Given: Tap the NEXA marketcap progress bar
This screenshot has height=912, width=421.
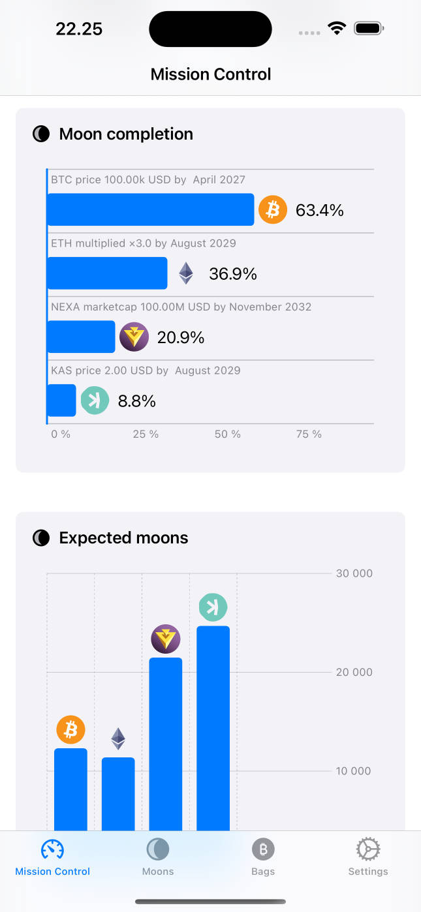Looking at the screenshot, I should coord(82,337).
